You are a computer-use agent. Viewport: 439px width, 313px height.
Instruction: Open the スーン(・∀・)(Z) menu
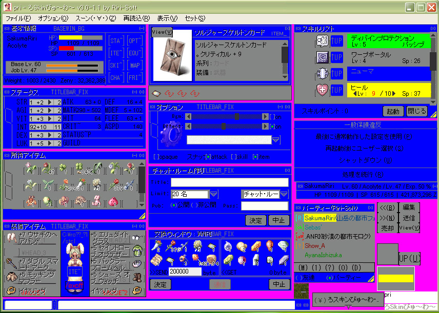96,18
